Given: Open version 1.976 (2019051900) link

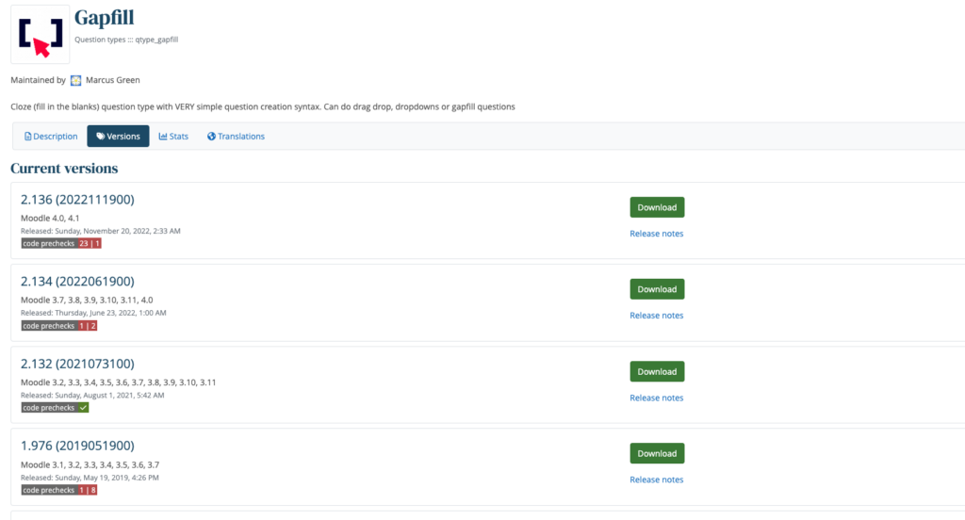Looking at the screenshot, I should tap(77, 446).
